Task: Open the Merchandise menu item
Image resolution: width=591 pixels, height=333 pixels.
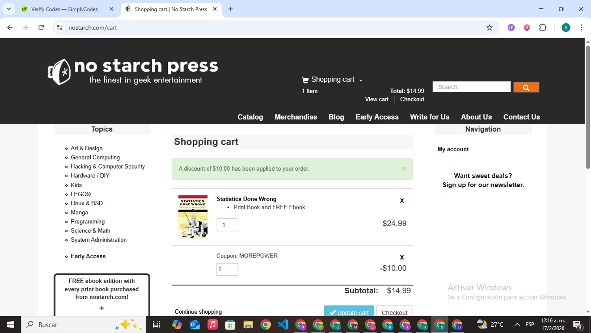Action: point(296,117)
